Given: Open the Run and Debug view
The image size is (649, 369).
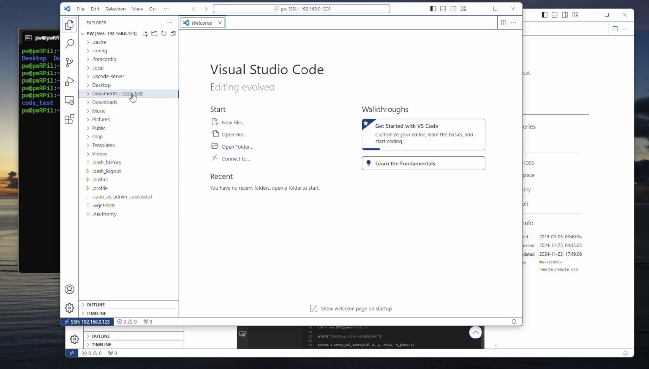Looking at the screenshot, I should pos(69,81).
